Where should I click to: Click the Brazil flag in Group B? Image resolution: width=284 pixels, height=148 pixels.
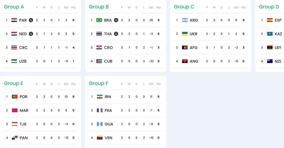coord(99,20)
